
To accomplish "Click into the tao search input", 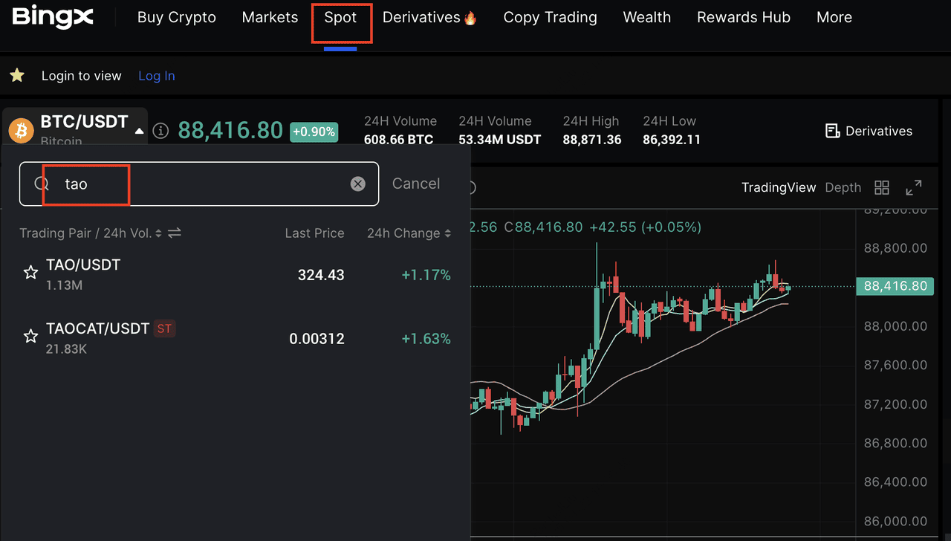I will pos(201,184).
